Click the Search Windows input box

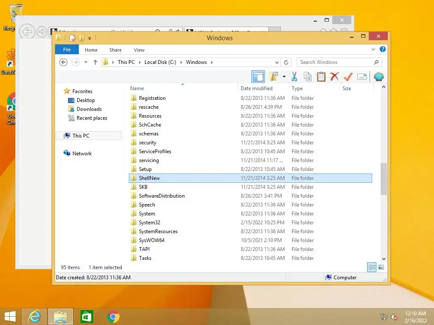[x=339, y=62]
